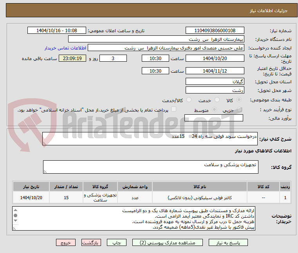Click the unit cell 'عدد'
The width and height of the screenshot is (298, 253).
pyautogui.click(x=135, y=198)
